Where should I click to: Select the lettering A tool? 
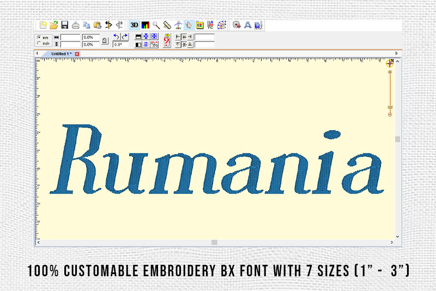coord(247,25)
